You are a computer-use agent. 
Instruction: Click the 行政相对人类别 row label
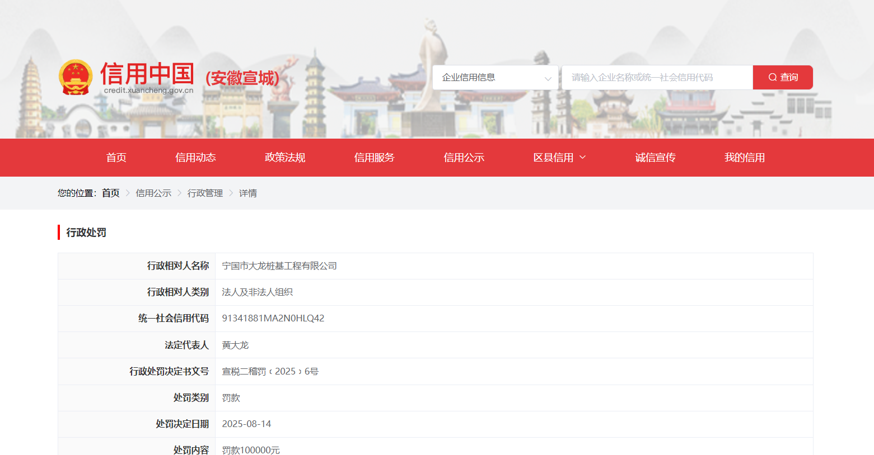pos(178,292)
